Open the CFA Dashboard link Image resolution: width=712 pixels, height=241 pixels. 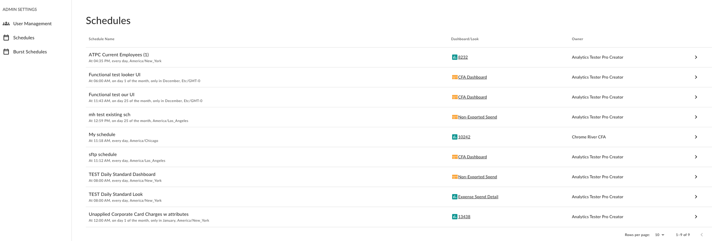click(x=472, y=77)
